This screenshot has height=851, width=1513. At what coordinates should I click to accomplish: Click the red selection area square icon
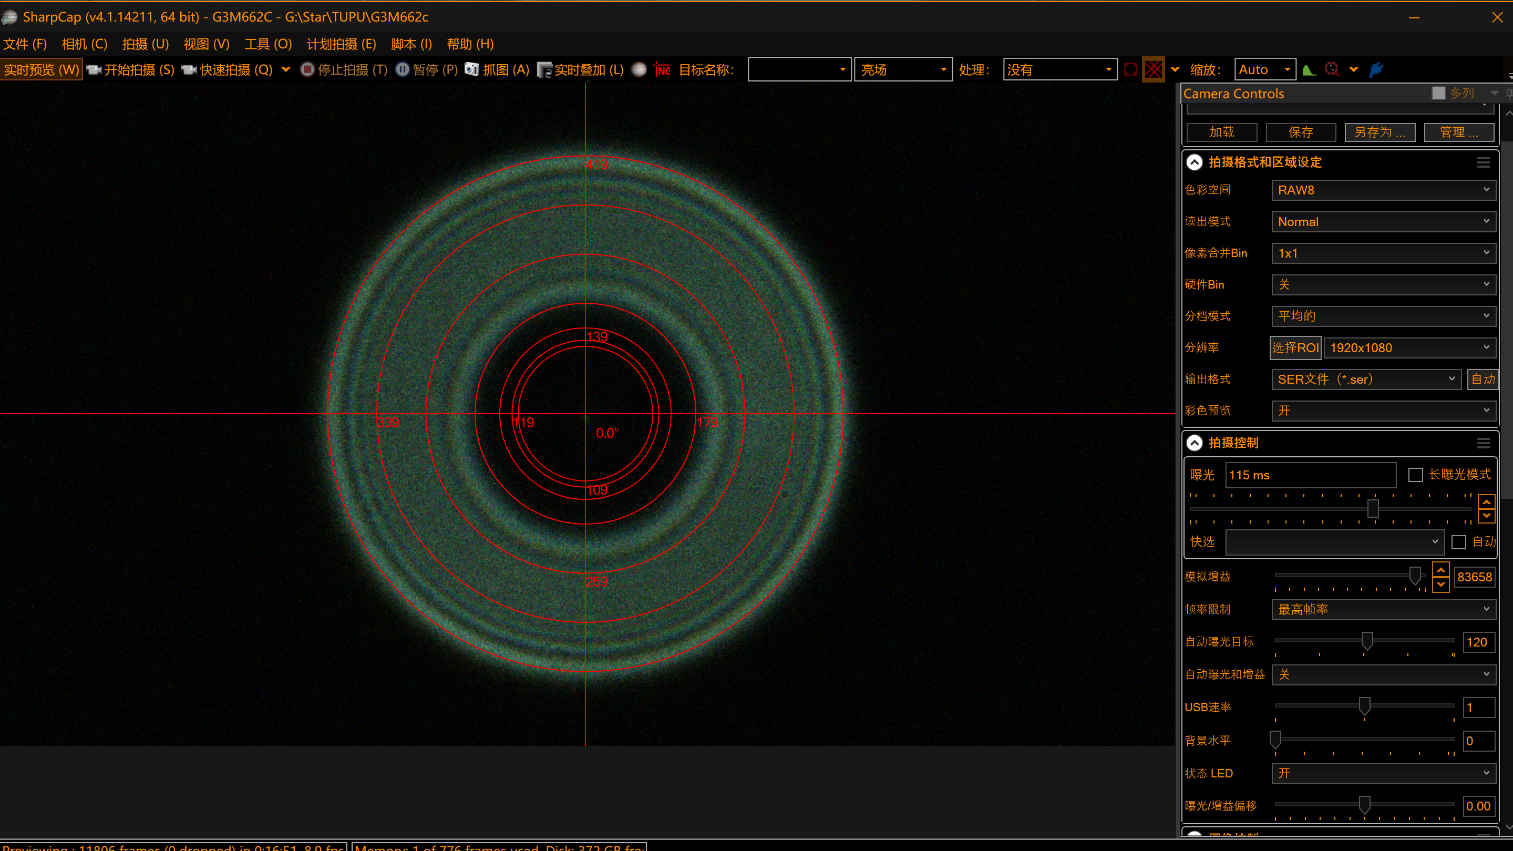tap(1130, 69)
